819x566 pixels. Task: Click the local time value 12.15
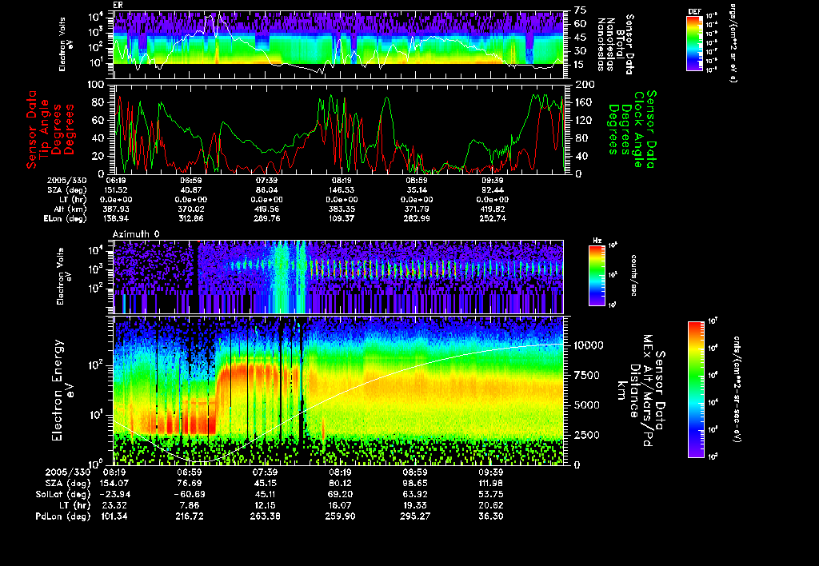(266, 505)
